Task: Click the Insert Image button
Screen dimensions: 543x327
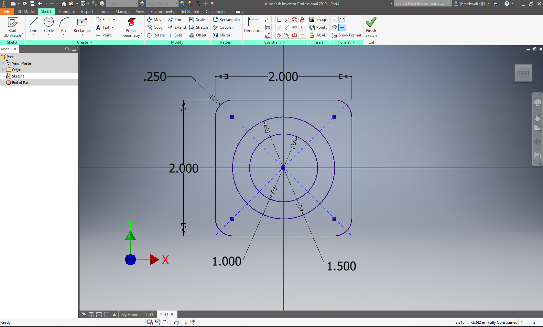Action: pyautogui.click(x=318, y=20)
